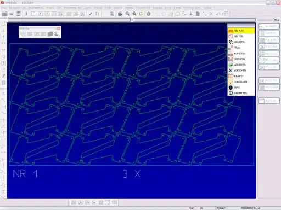Click the top button in right sidebar
The image size is (281, 210).
click(x=269, y=26)
